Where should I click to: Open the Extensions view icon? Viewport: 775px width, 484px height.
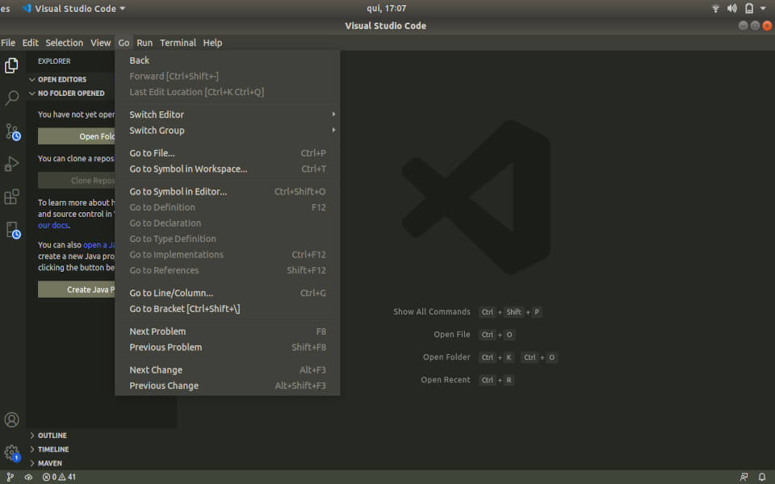(x=11, y=197)
